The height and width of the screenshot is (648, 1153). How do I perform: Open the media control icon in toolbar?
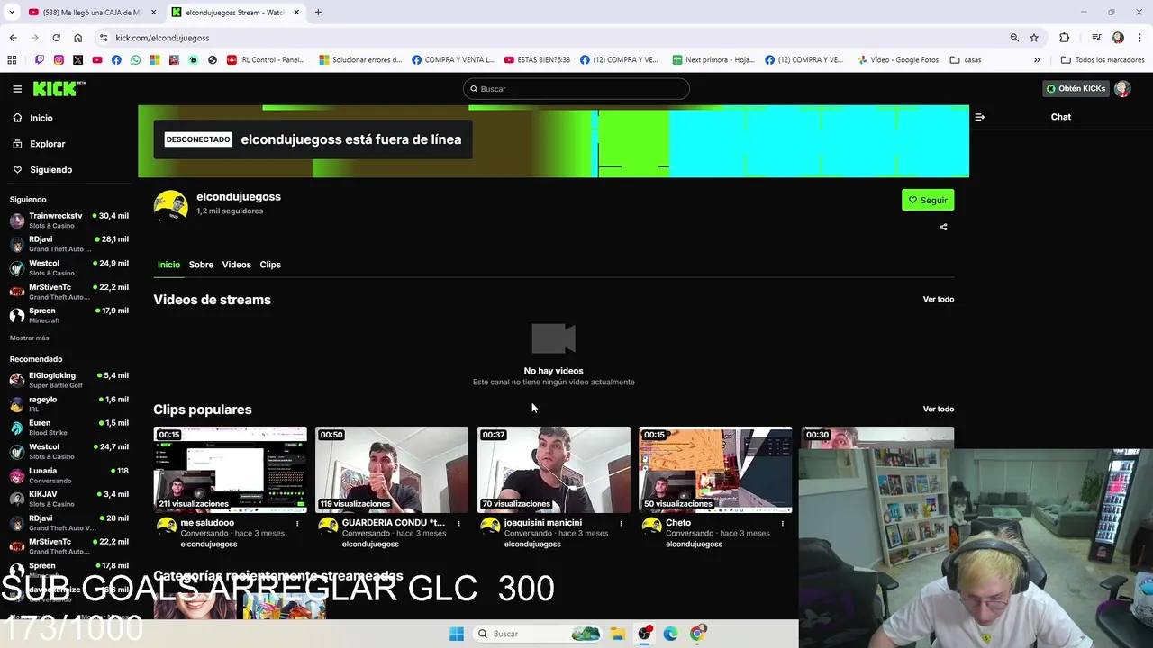click(x=1096, y=38)
